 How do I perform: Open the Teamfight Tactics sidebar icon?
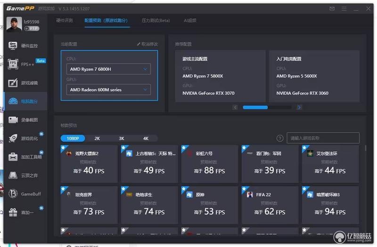coord(13,175)
